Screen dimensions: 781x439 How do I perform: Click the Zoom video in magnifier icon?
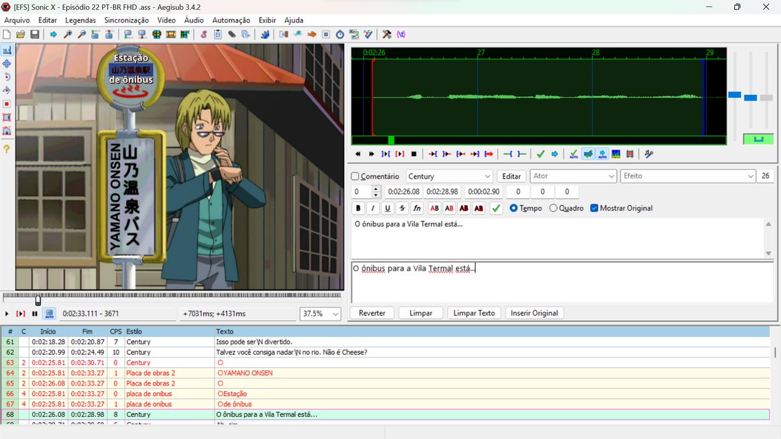click(x=68, y=34)
